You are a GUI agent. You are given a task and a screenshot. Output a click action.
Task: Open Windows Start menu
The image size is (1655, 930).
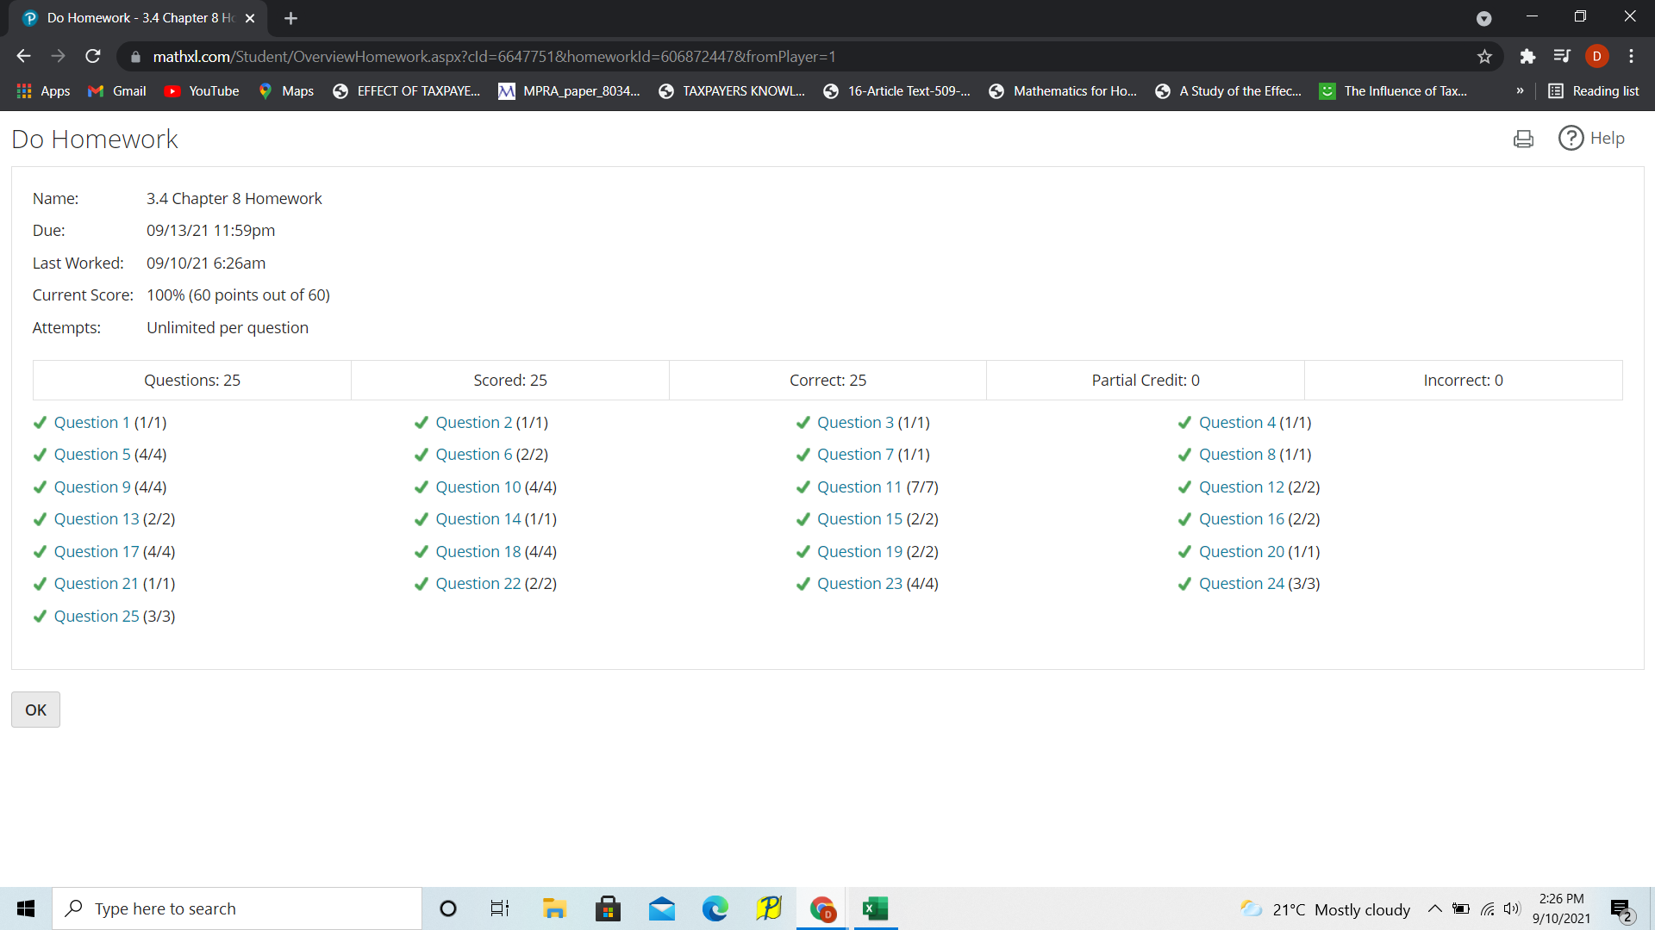26,908
